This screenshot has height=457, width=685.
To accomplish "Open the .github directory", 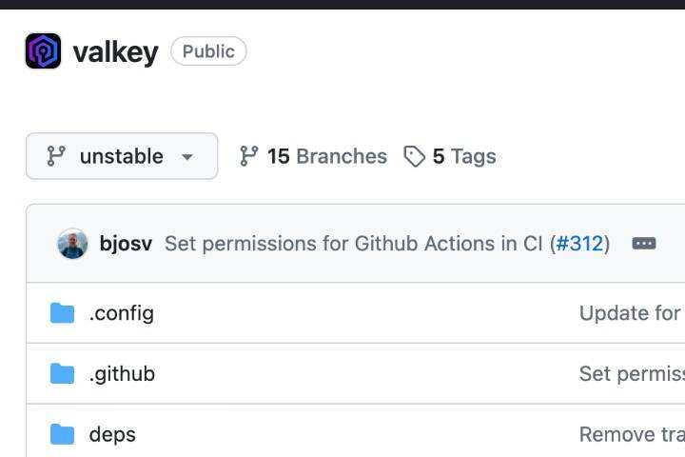I will coord(122,374).
